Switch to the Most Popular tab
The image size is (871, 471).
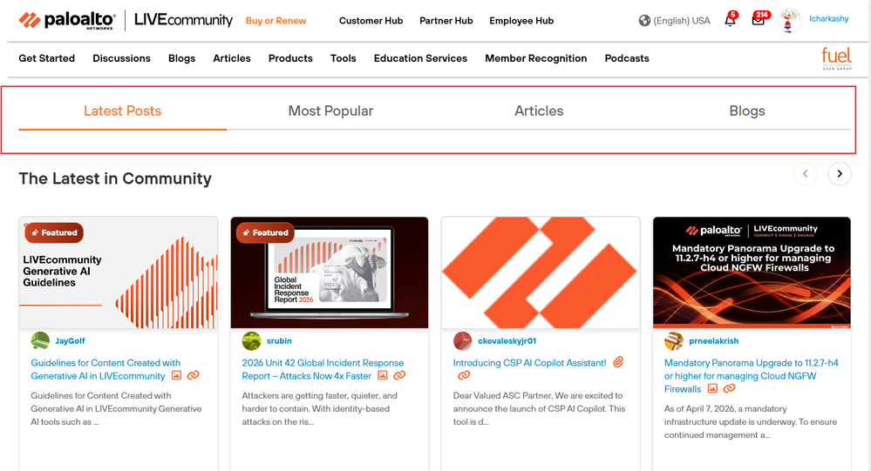(x=330, y=111)
